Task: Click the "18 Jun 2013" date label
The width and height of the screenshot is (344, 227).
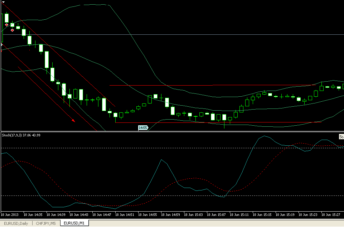Action: point(10,214)
